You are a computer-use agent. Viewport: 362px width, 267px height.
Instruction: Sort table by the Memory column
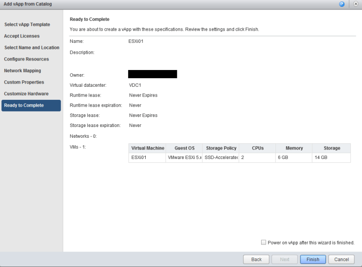coord(294,148)
